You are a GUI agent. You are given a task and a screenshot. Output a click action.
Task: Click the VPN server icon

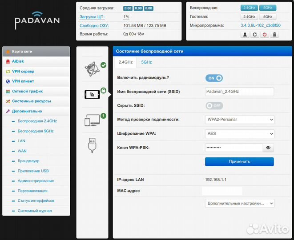pos(8,72)
